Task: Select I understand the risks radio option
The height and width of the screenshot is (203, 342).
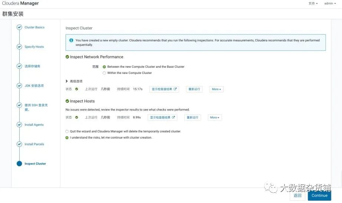Action: tap(67, 138)
